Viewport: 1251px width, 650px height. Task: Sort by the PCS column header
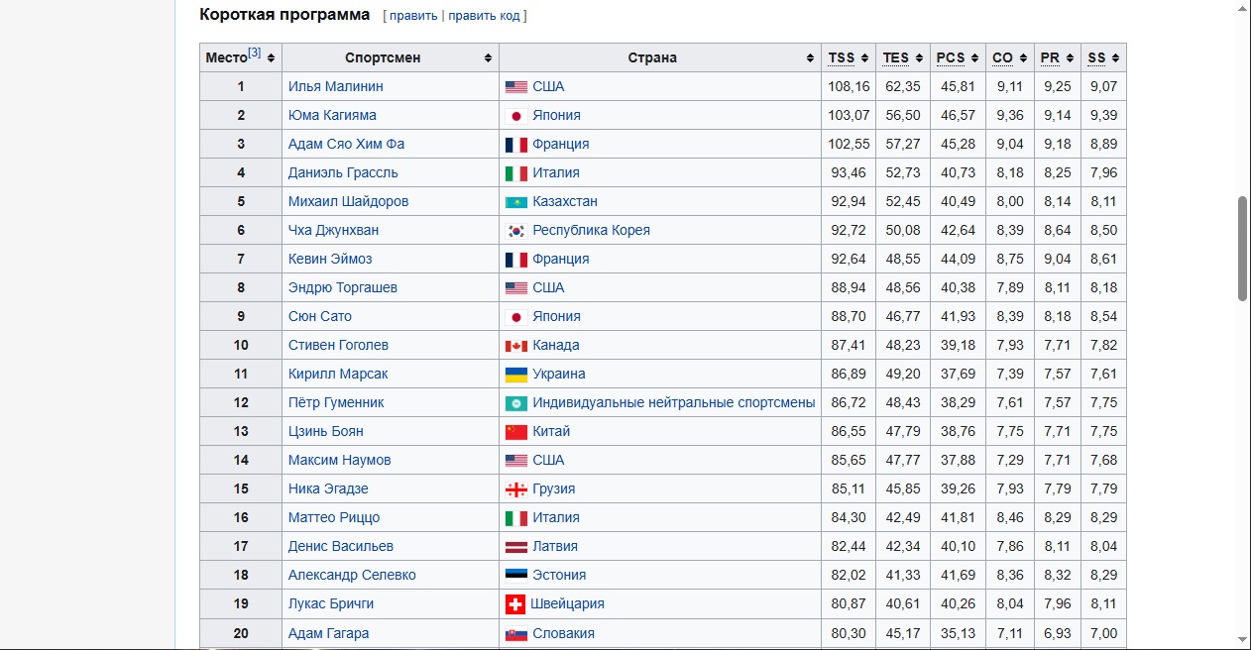pyautogui.click(x=951, y=58)
